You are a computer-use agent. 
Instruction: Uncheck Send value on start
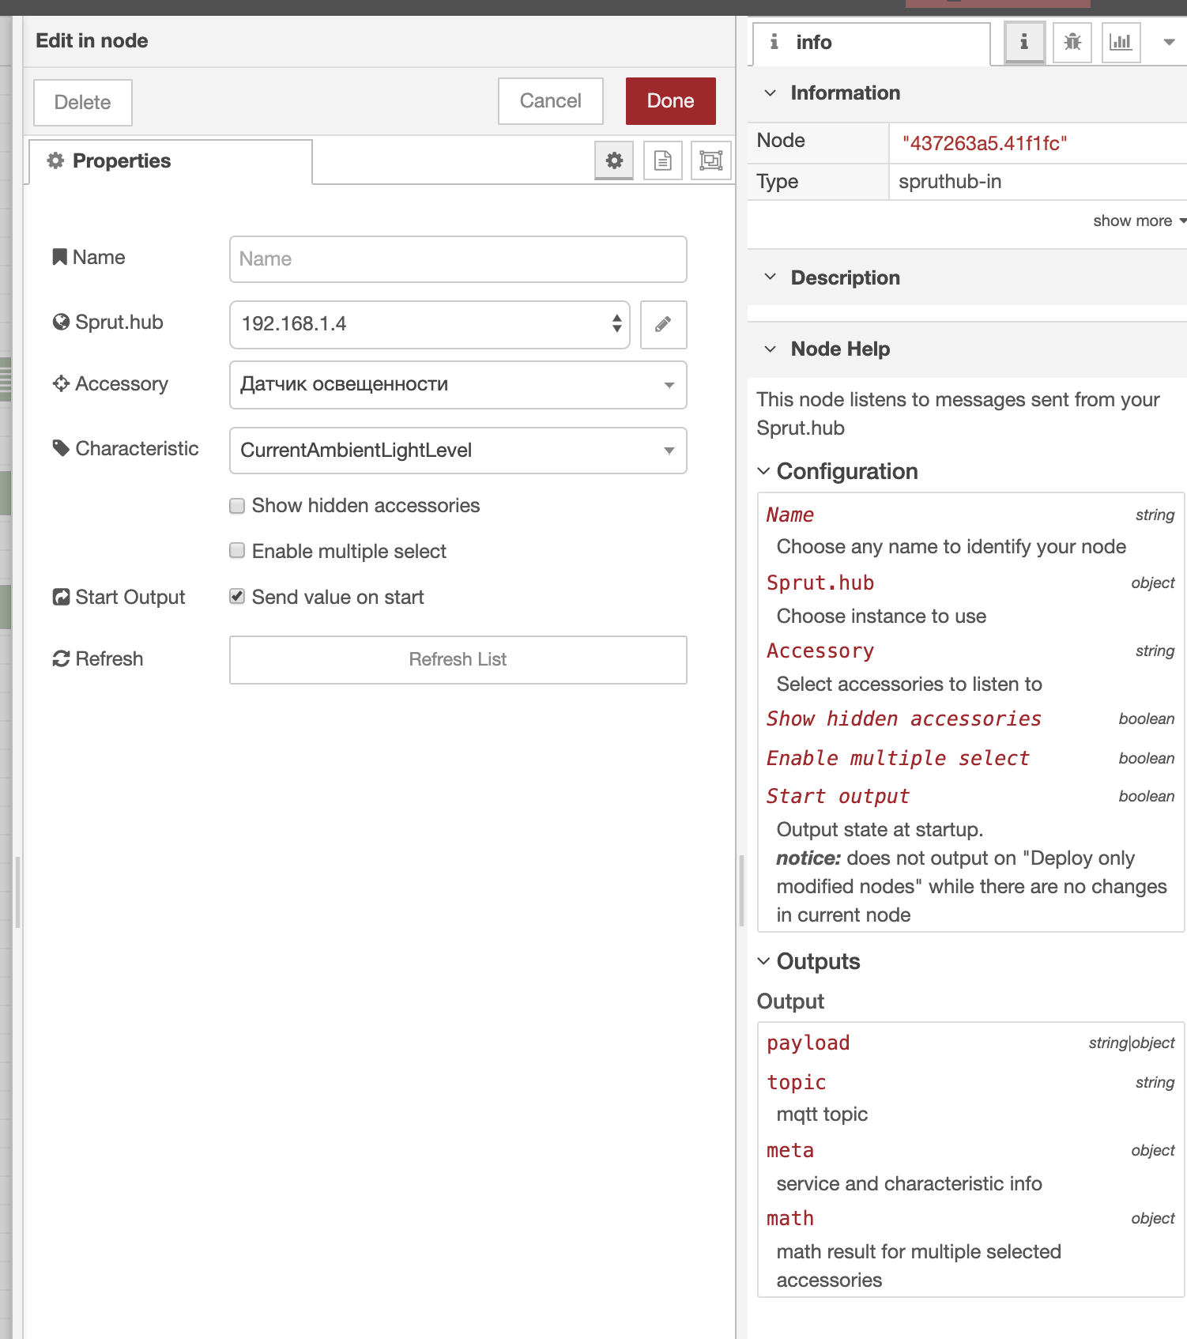[237, 597]
